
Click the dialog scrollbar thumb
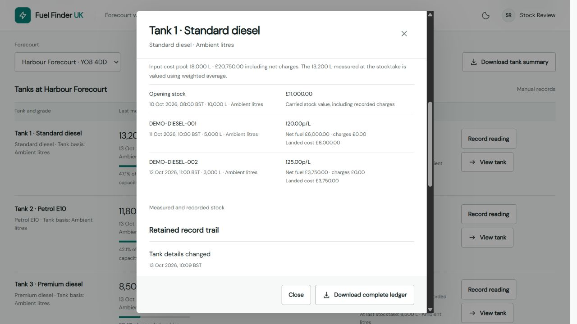[x=430, y=144]
